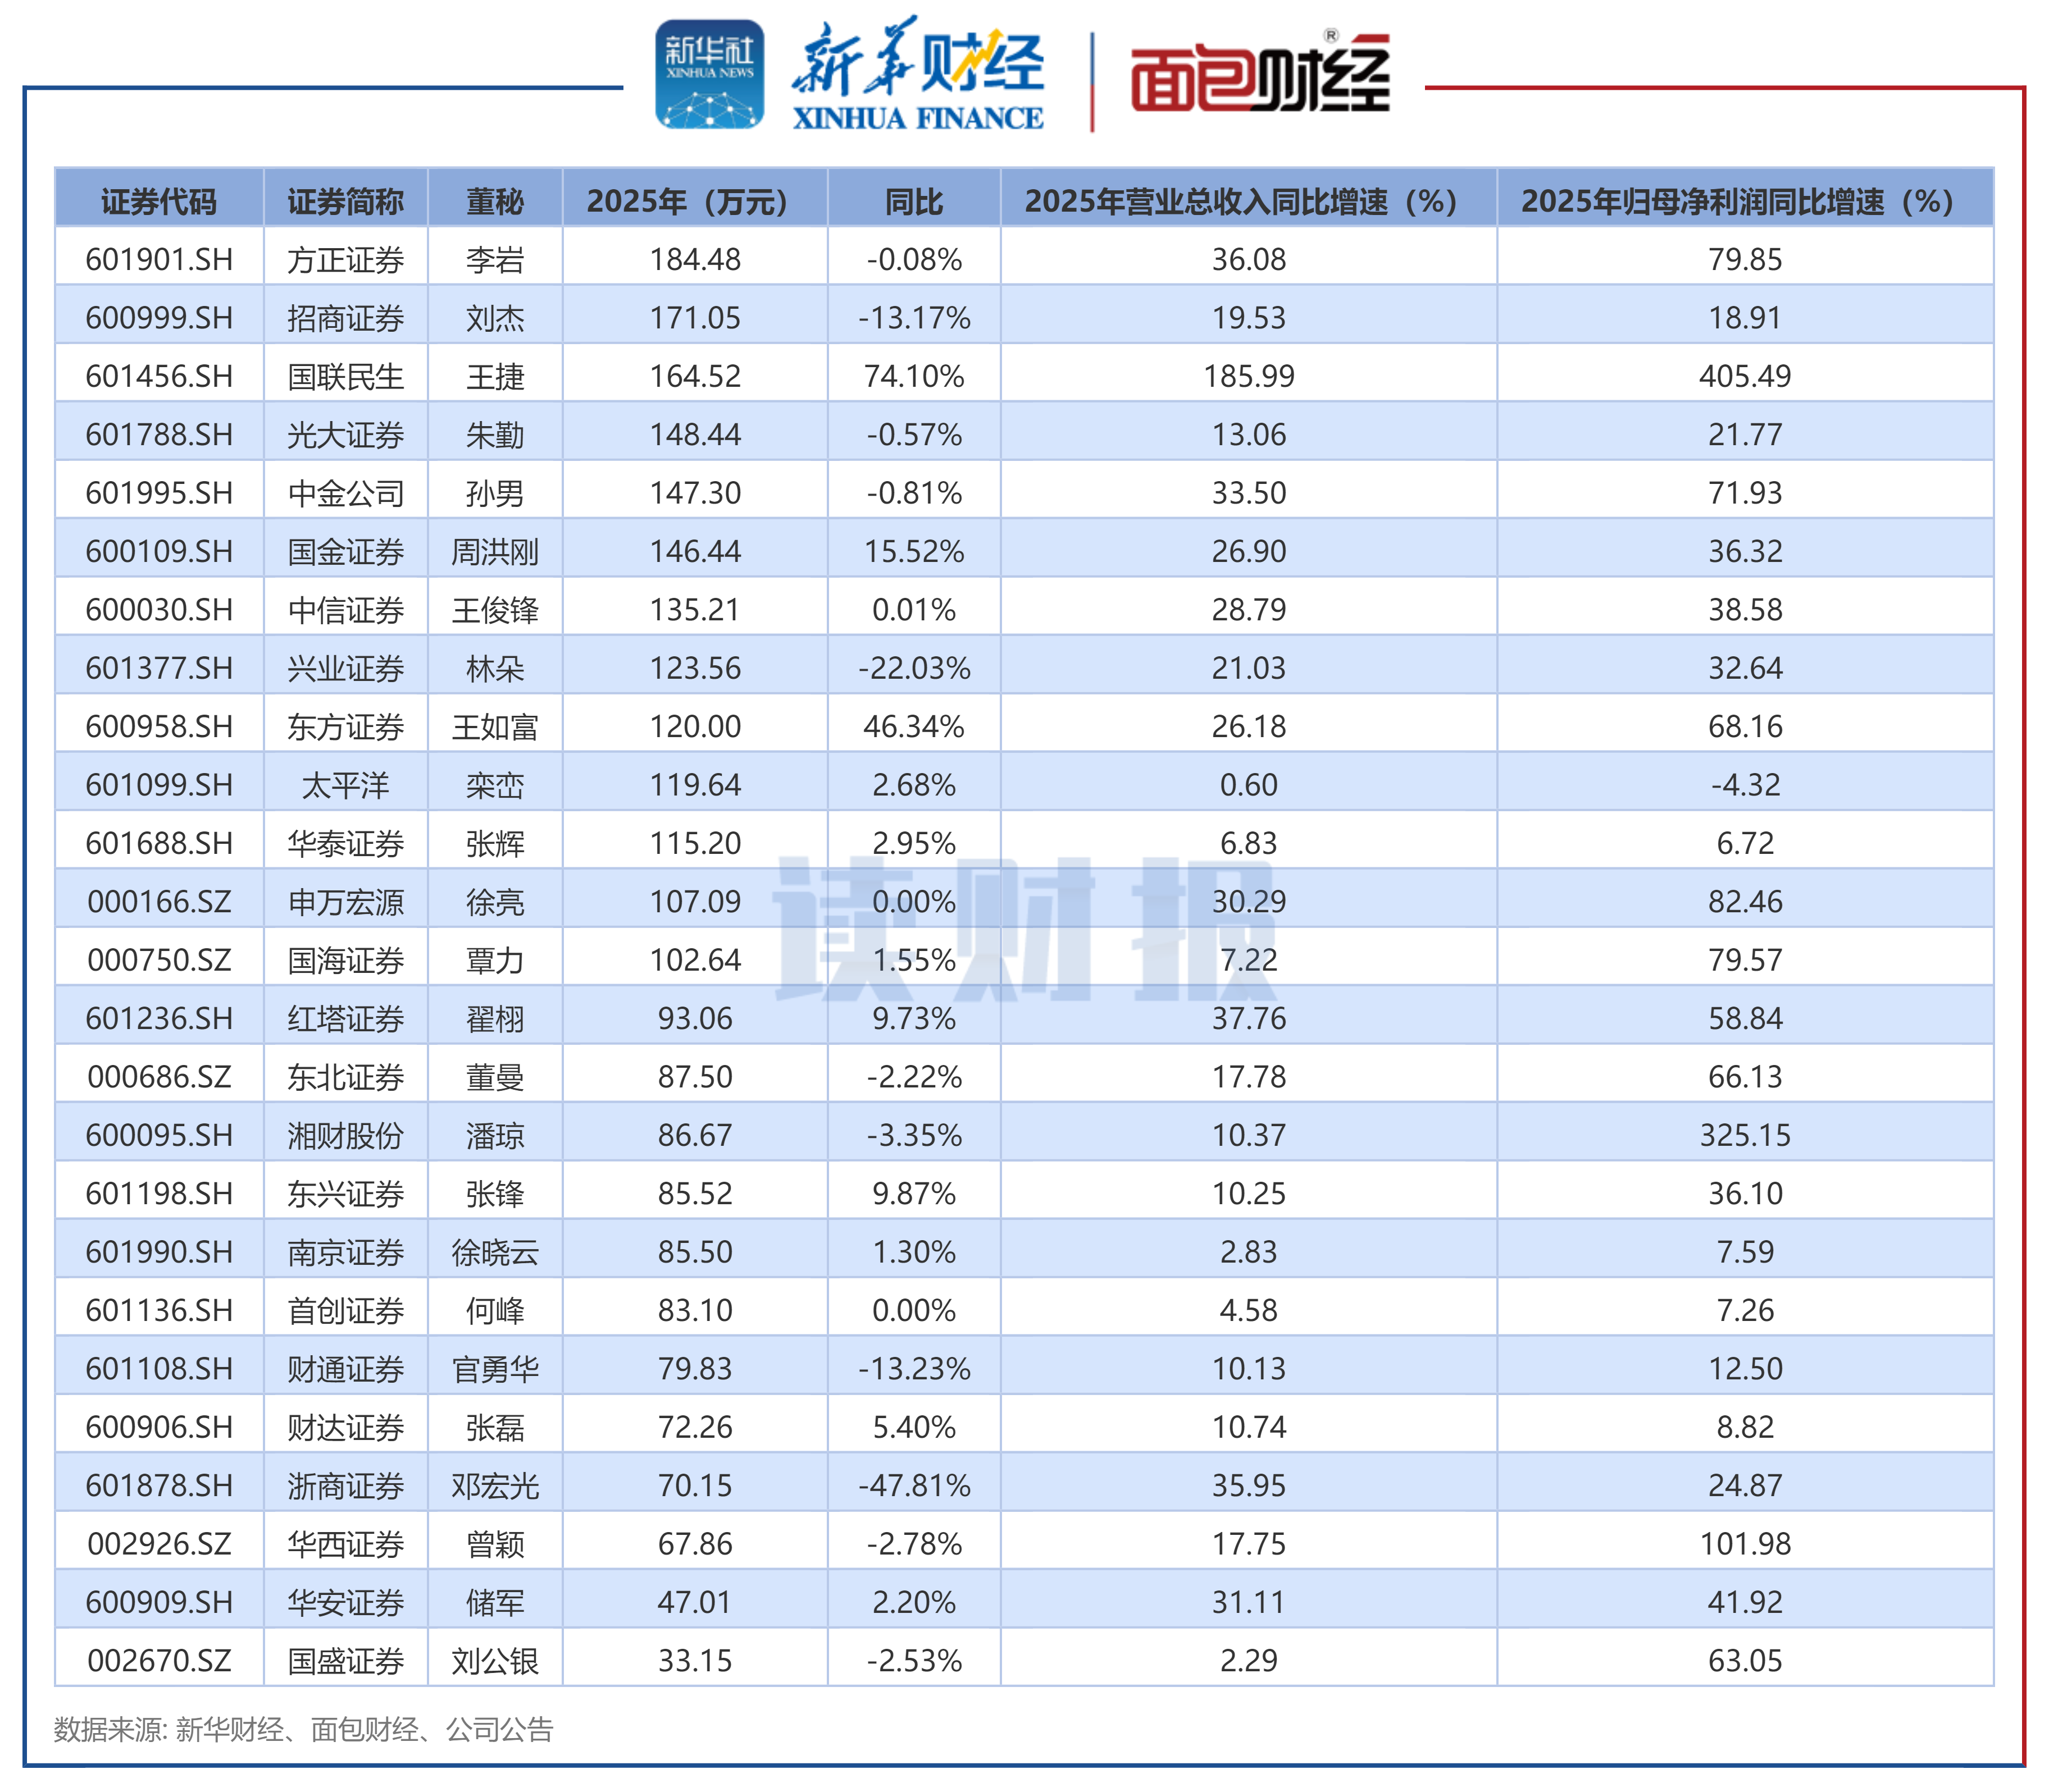The image size is (2049, 1792).
Task: Click secretary name 徐晓云
Action: point(494,1253)
